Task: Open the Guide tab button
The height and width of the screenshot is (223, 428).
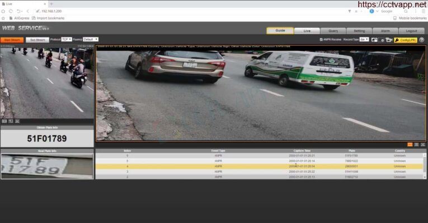Action: click(280, 31)
